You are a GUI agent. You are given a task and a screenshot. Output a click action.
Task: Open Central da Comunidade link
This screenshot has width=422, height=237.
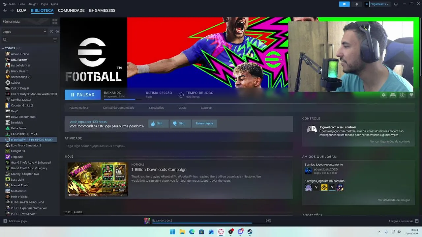[x=119, y=108]
